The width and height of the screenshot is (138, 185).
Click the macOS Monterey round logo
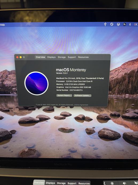click(36, 83)
